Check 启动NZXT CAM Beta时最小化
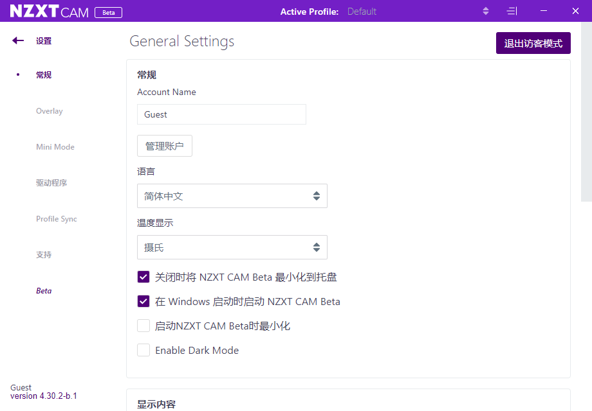 [x=143, y=326]
